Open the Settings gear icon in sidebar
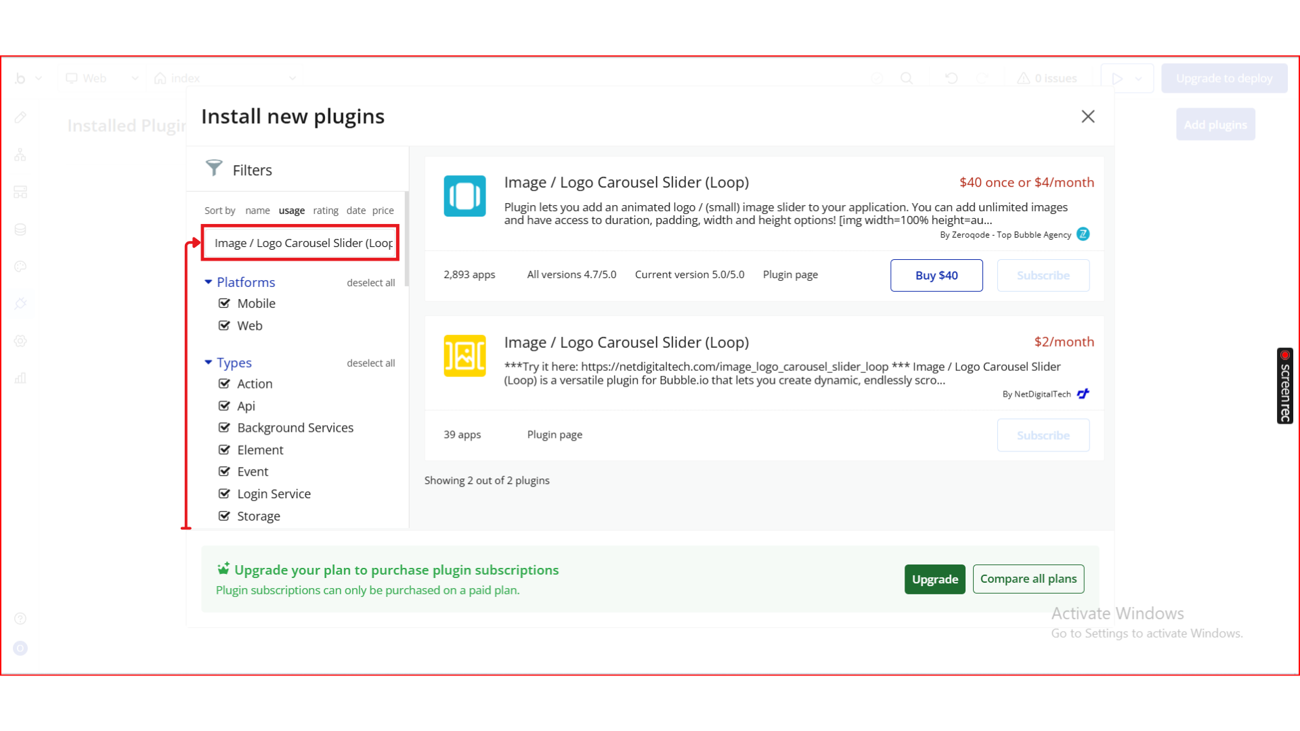The image size is (1300, 731). (20, 341)
